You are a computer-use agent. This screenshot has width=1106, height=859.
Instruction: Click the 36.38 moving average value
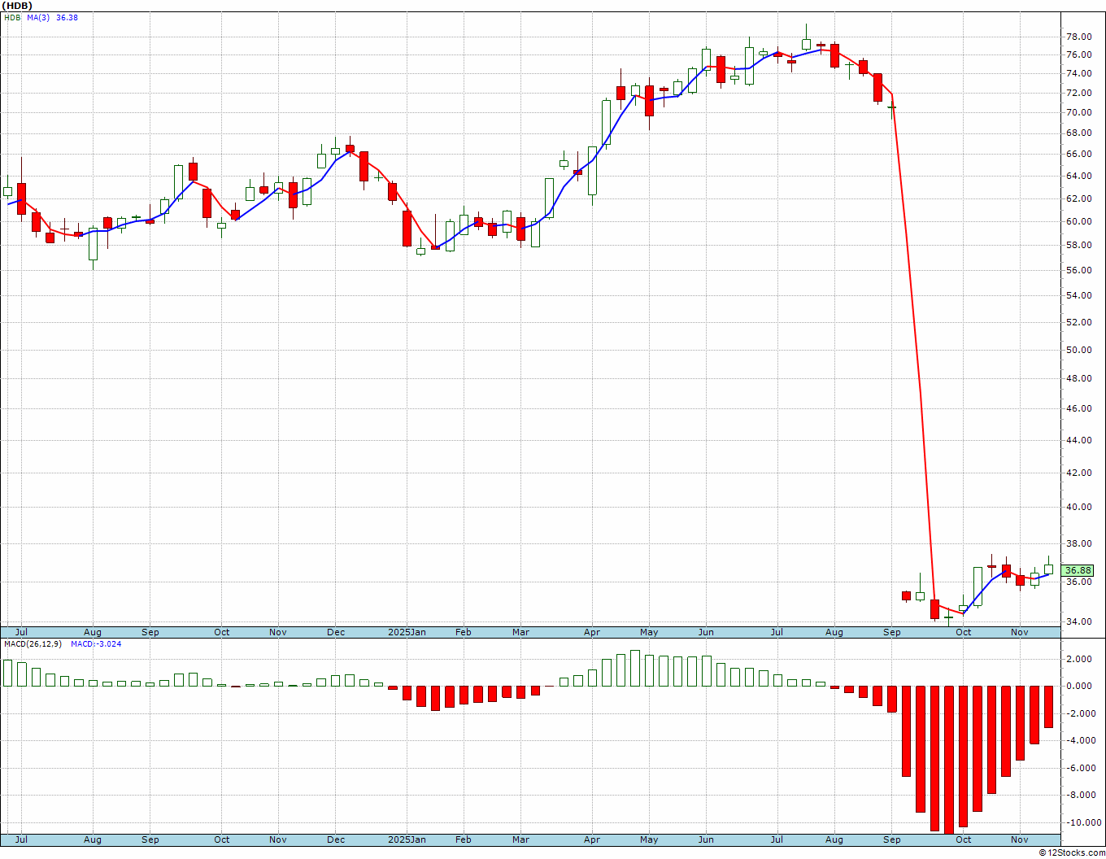tap(67, 17)
